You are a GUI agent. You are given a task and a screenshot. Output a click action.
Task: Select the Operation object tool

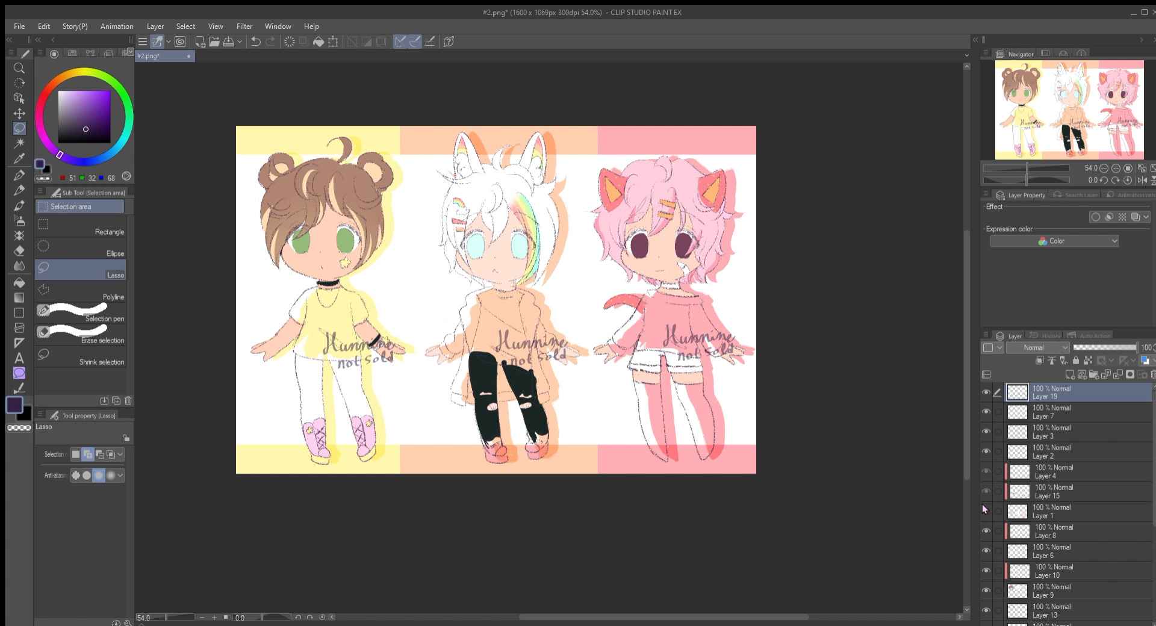coord(19,98)
